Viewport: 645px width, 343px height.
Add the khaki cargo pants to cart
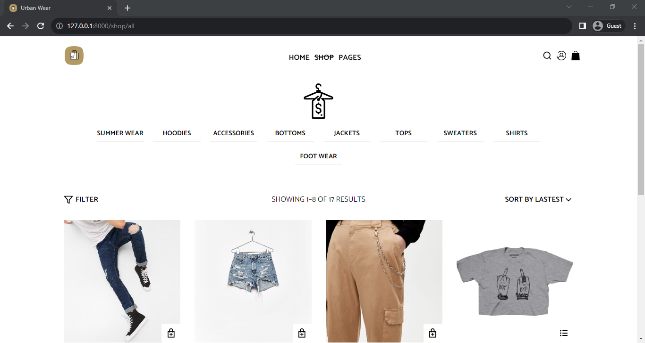coord(433,333)
